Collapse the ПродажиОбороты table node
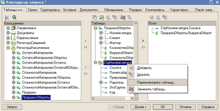Screen dimensions: 220x111 pyautogui.click(x=95, y=28)
